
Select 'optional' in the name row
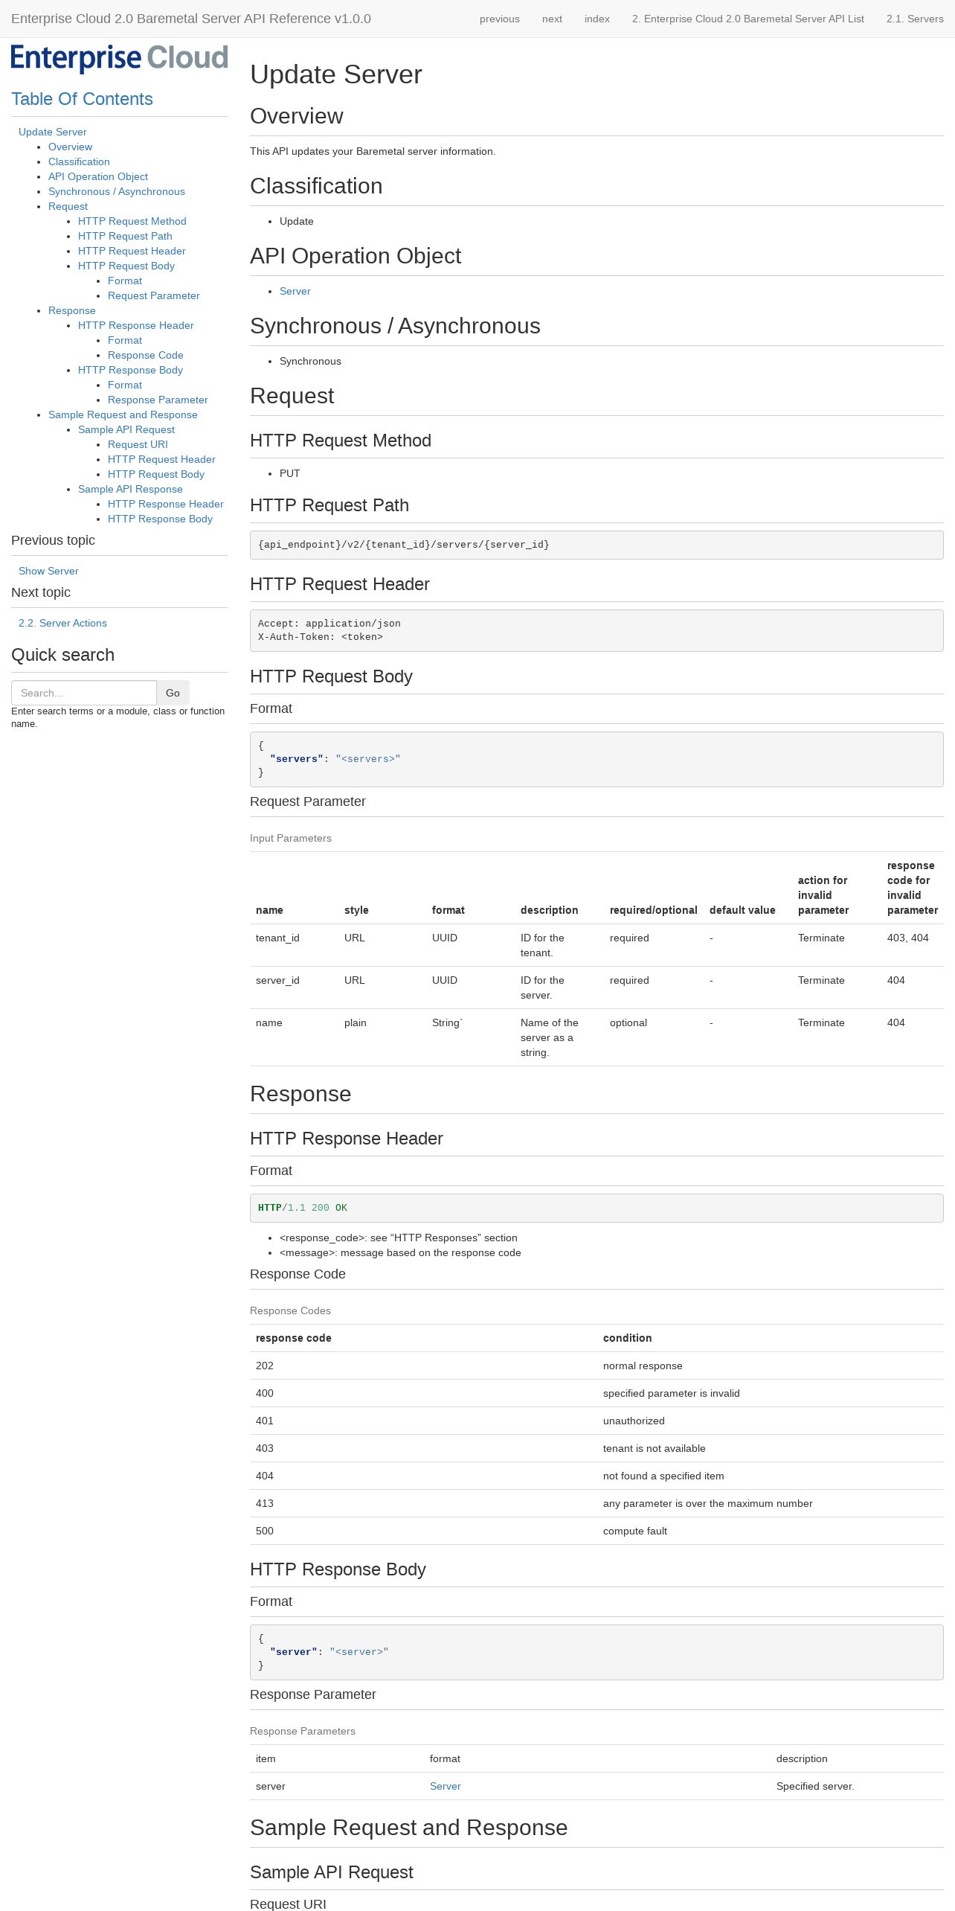(x=628, y=1022)
